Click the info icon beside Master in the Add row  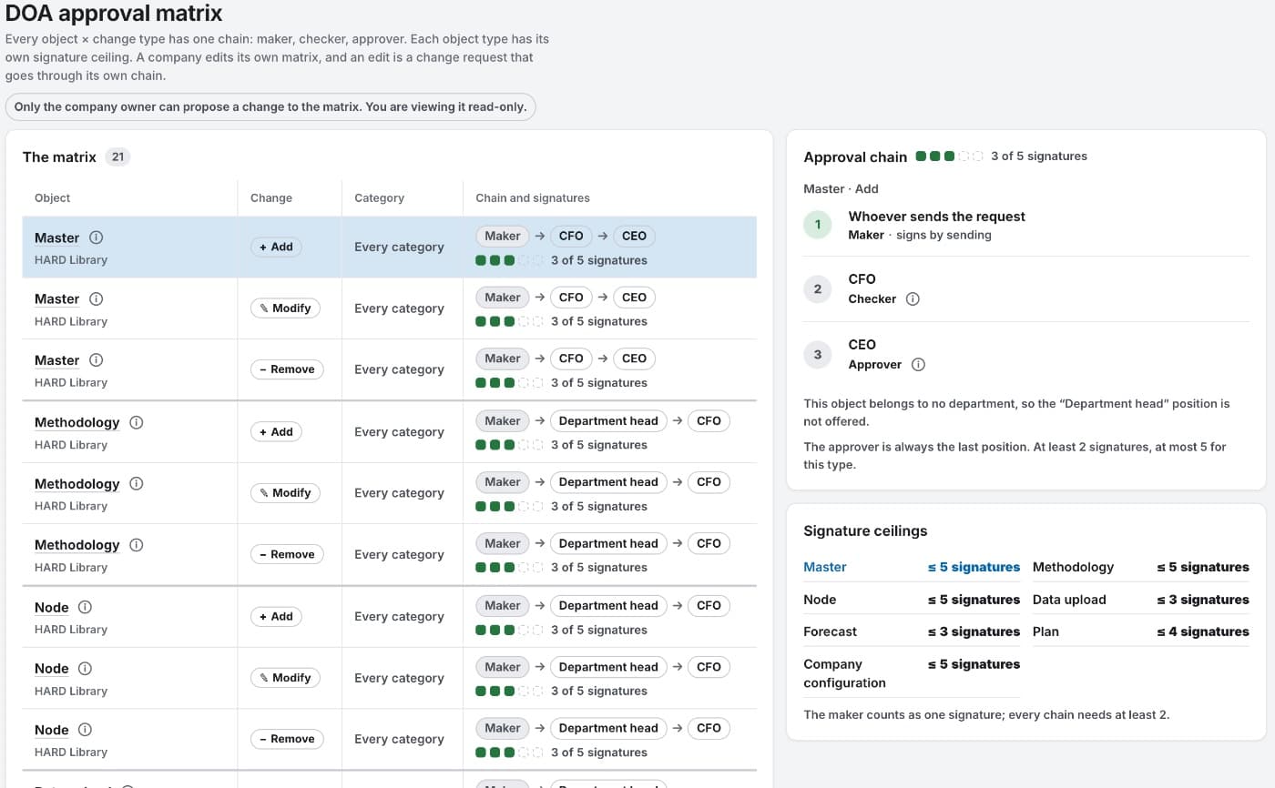coord(96,237)
